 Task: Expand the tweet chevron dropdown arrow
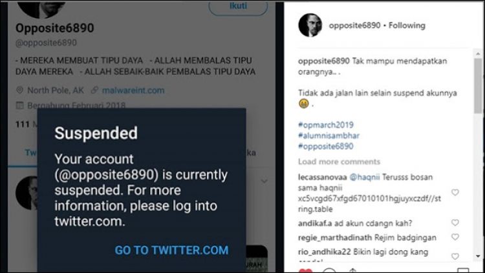[264, 181]
